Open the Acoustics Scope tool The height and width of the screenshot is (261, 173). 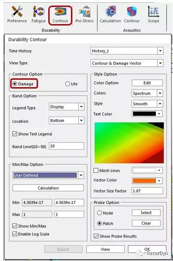(154, 14)
